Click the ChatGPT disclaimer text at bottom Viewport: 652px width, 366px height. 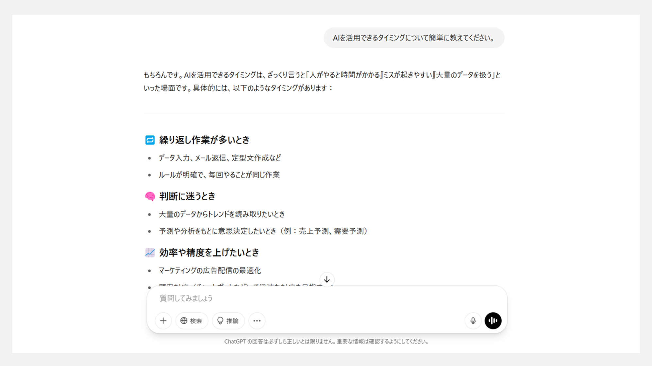click(326, 342)
